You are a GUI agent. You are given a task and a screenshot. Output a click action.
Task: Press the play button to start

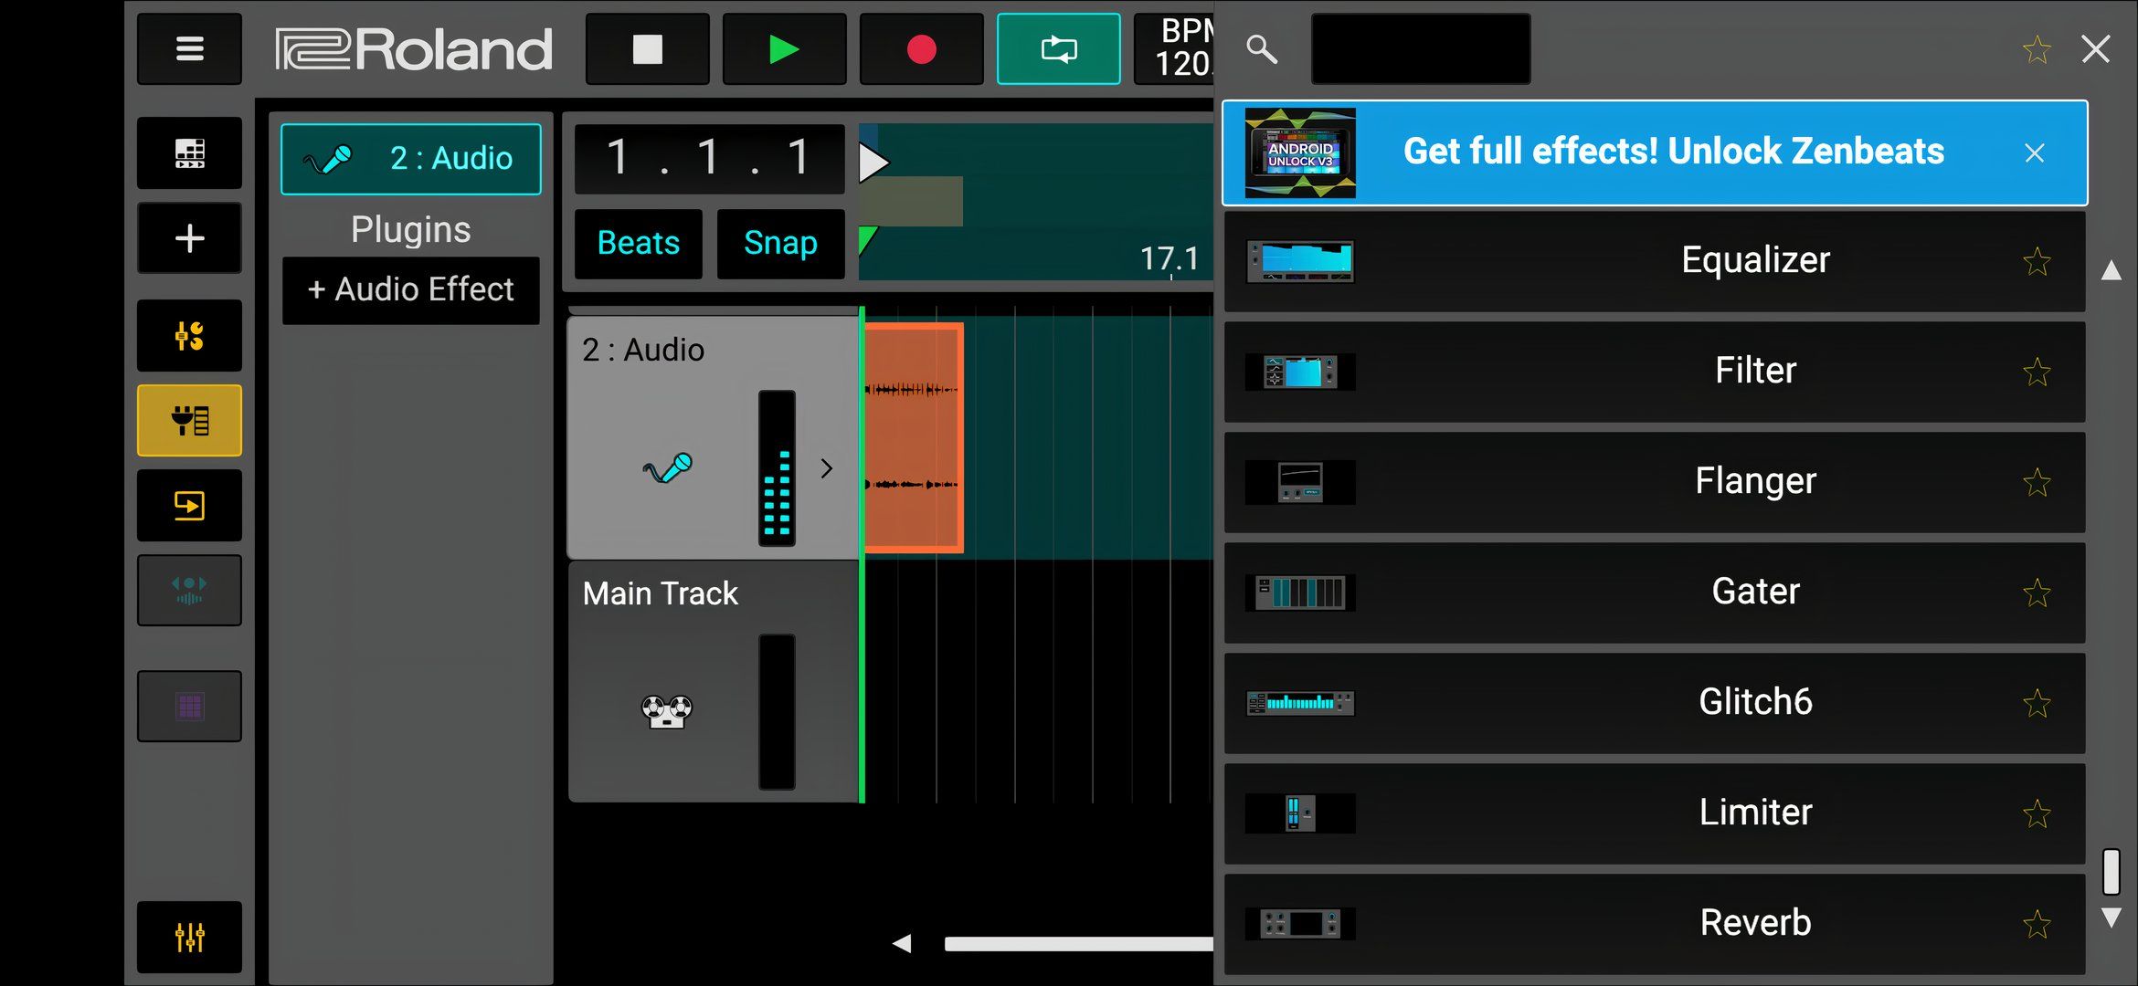[x=784, y=49]
